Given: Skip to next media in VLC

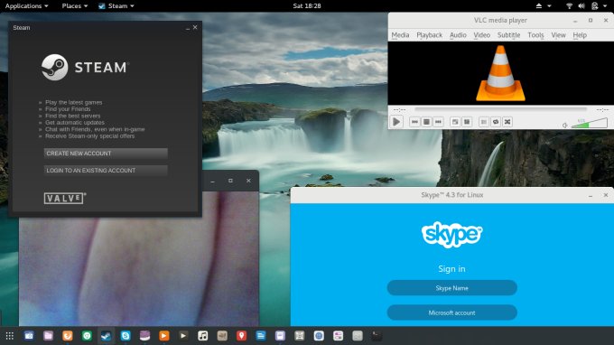Looking at the screenshot, I should (438, 122).
